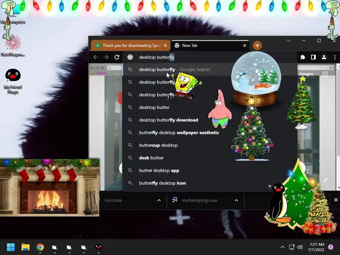
Task: Open the notification badge in the tray
Action: (x=331, y=247)
